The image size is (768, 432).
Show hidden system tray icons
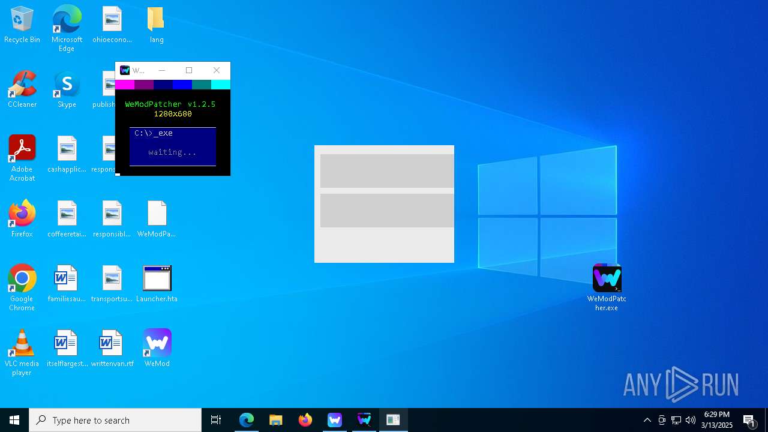click(x=647, y=420)
